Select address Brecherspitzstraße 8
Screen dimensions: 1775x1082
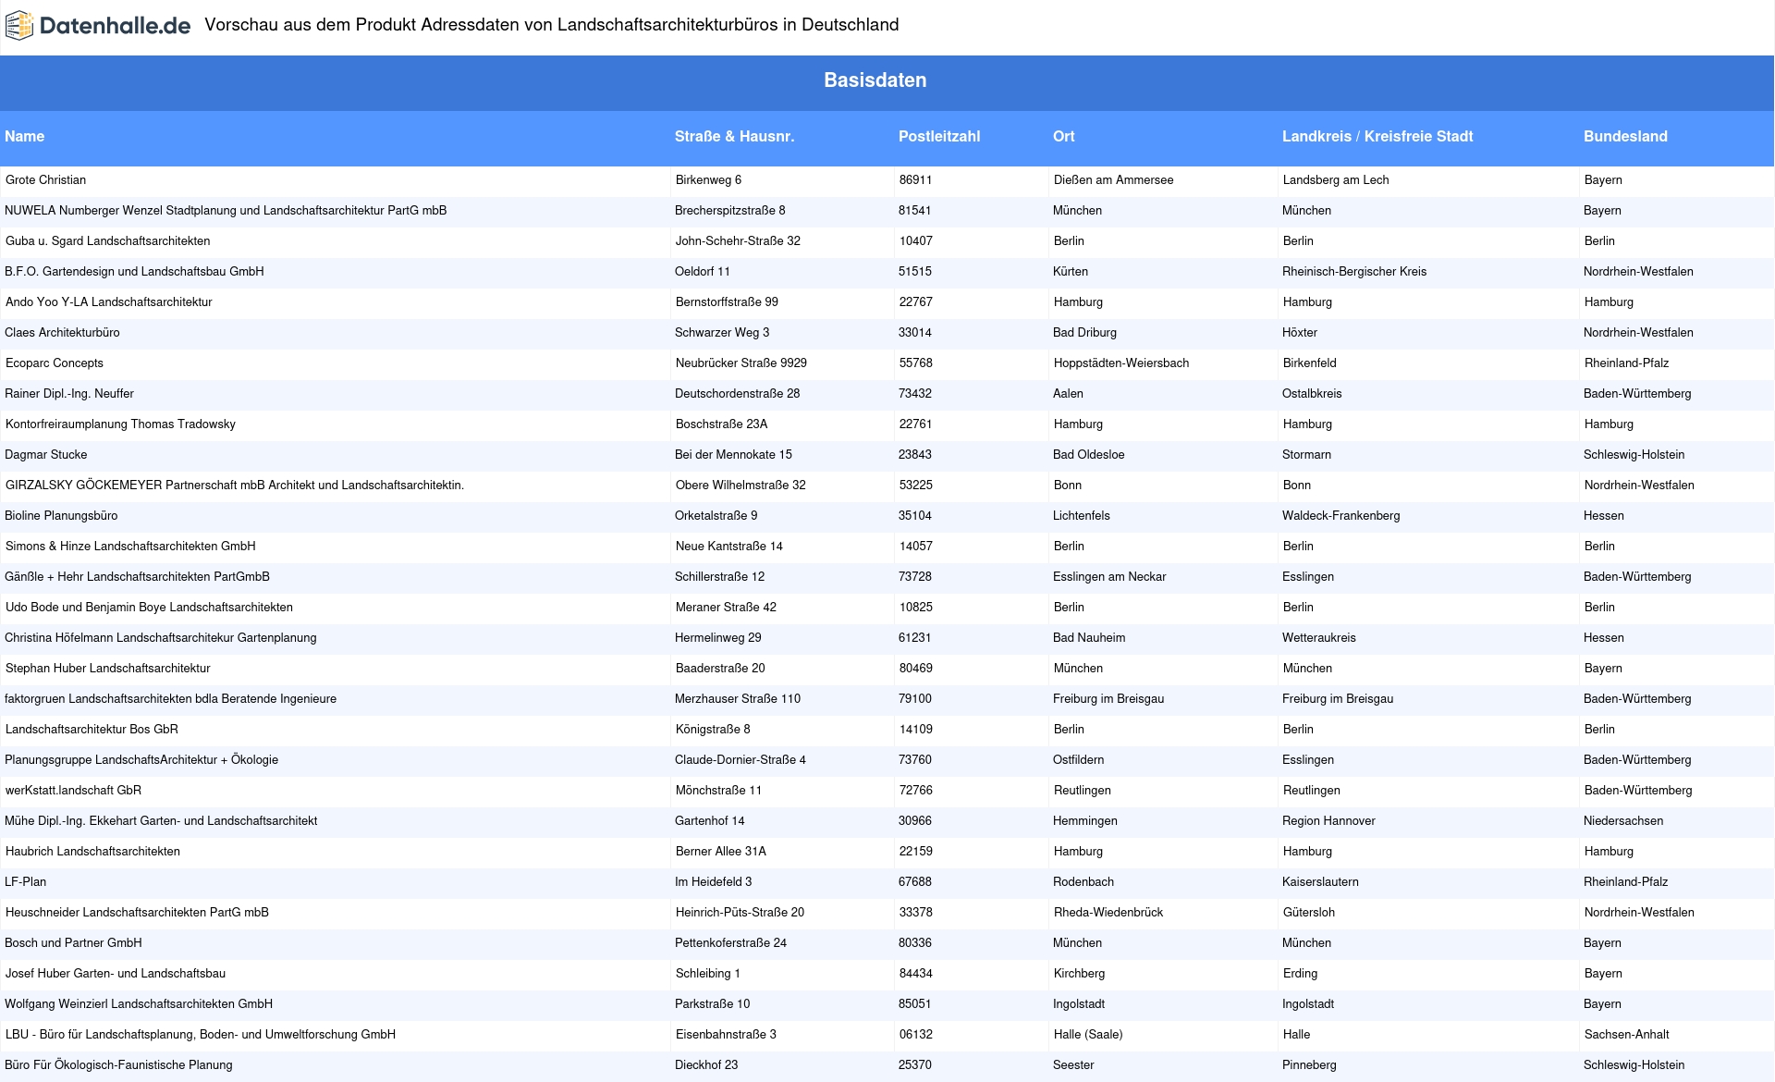tap(730, 211)
